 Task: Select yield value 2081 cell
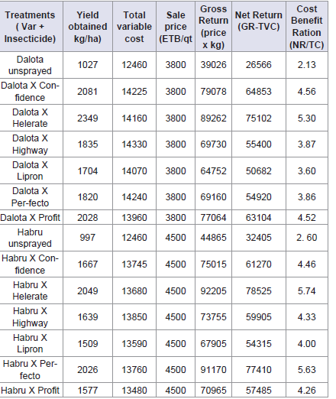[x=88, y=92]
